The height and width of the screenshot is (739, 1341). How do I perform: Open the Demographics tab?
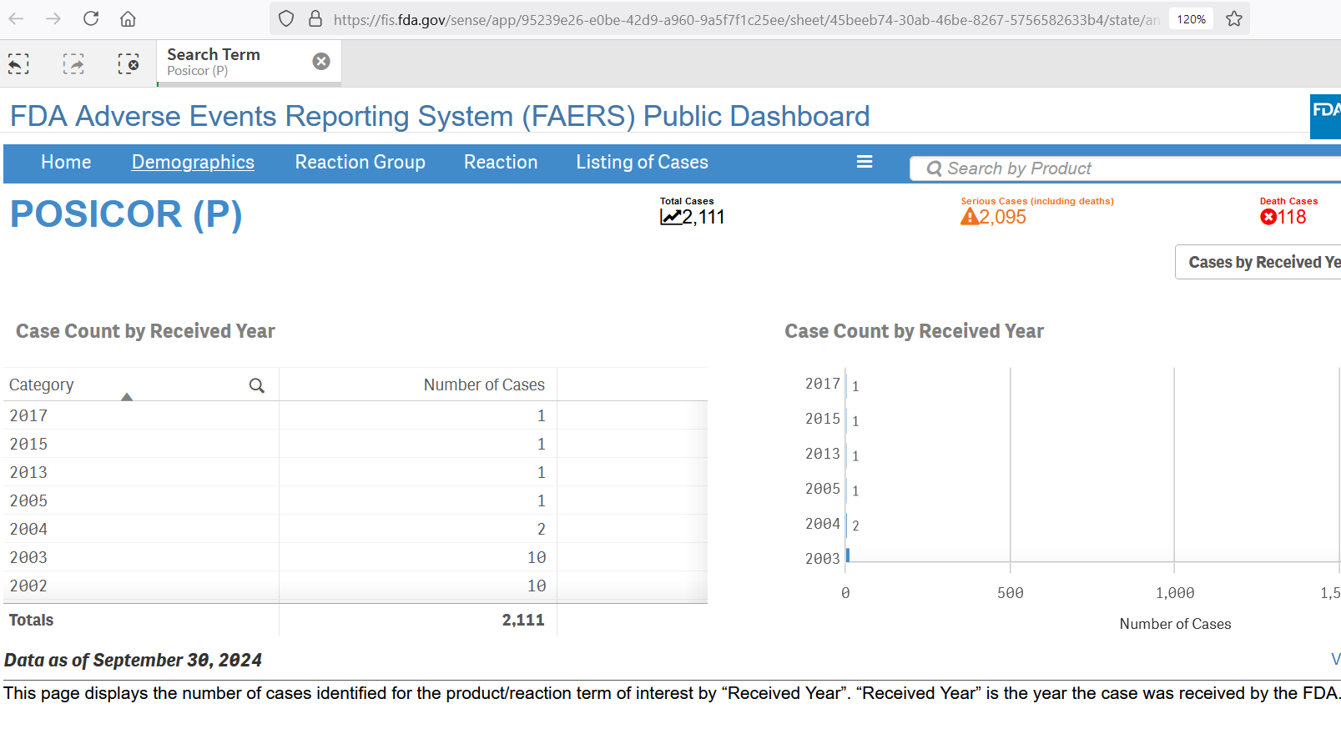click(193, 163)
